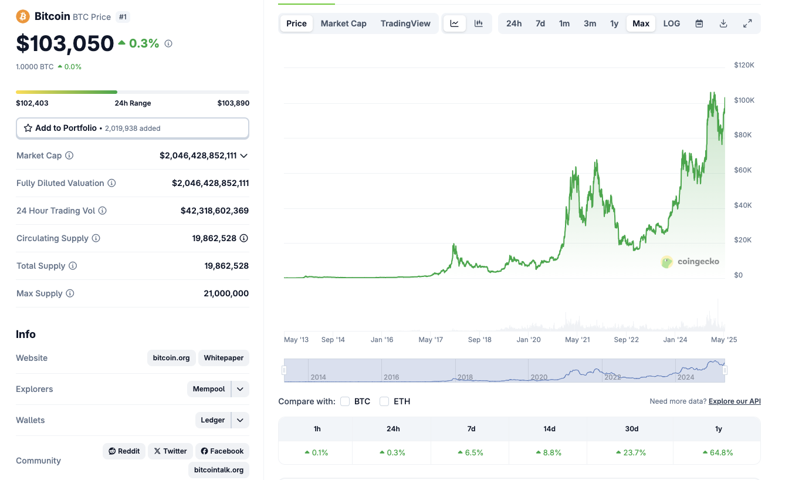
Task: Open the calendar date range picker
Action: [699, 23]
